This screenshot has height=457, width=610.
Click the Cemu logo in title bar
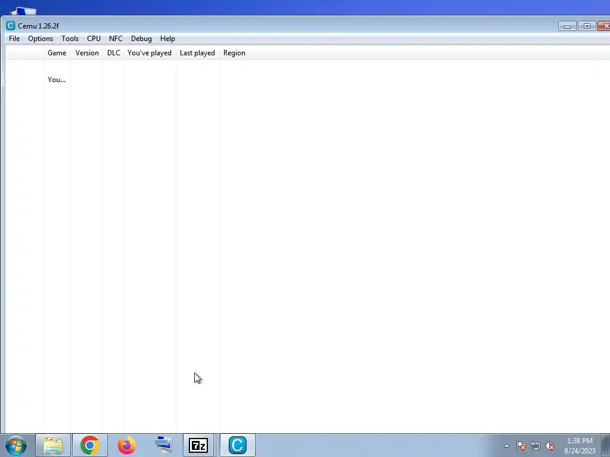click(11, 26)
